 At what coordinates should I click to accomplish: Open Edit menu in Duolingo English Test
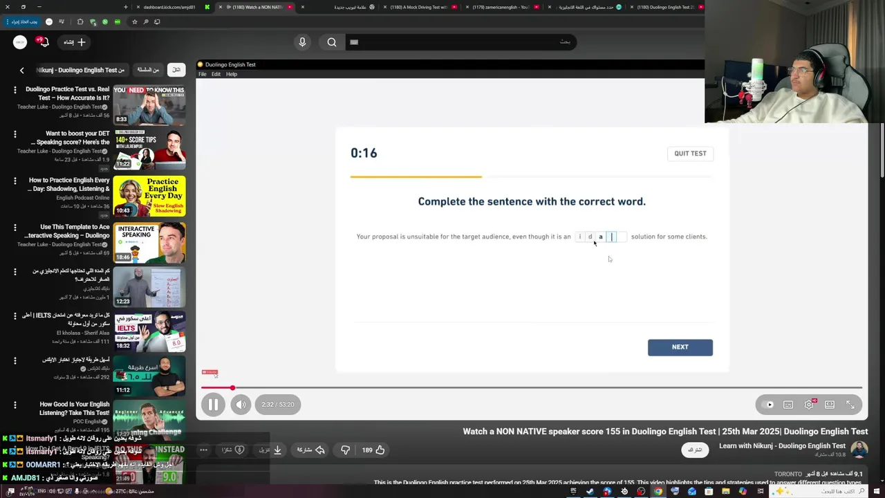(216, 74)
